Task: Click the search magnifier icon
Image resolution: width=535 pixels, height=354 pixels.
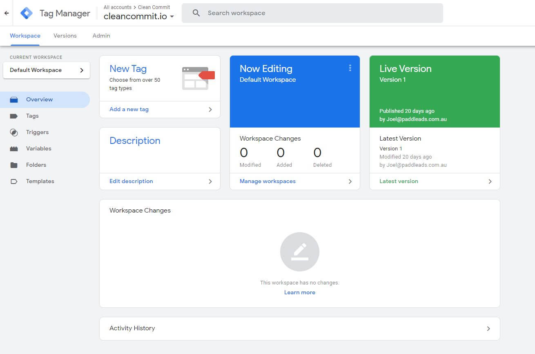Action: point(196,13)
